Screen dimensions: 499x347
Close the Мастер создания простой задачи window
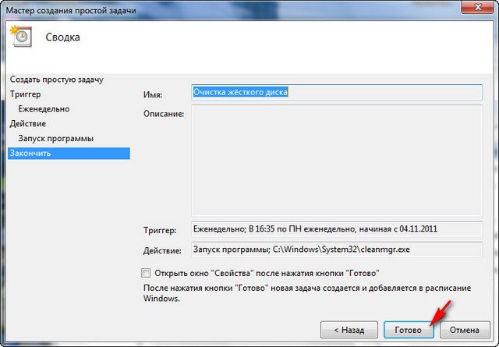(477, 7)
